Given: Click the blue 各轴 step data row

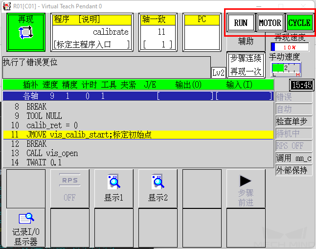Looking at the screenshot, I should 138,96.
